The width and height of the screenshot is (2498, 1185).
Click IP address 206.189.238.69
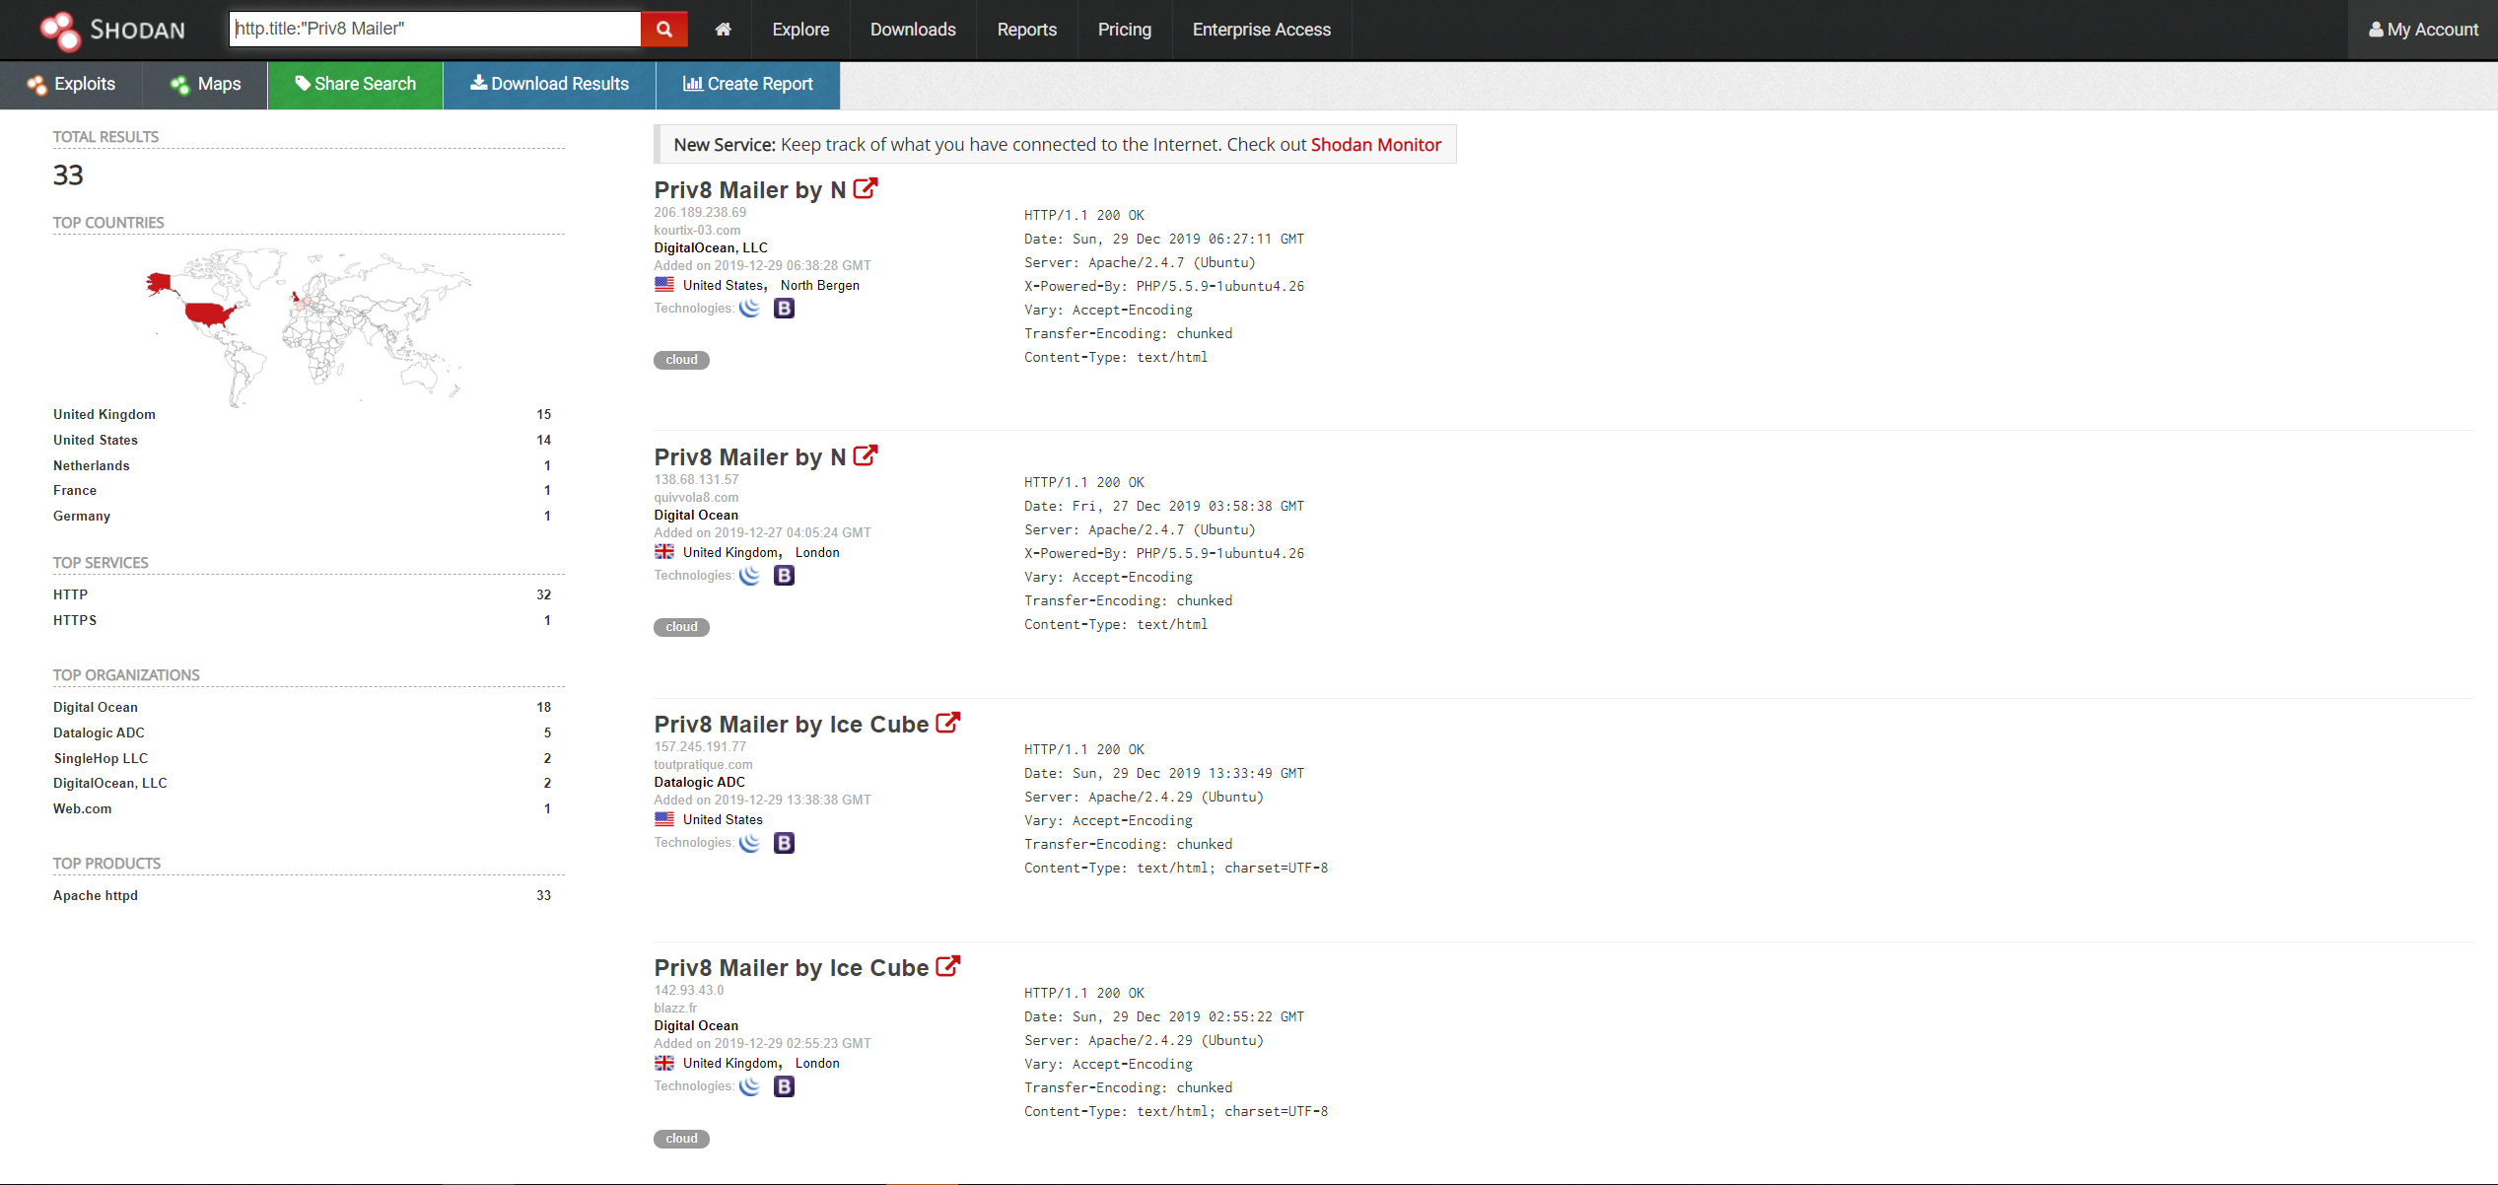[x=700, y=212]
